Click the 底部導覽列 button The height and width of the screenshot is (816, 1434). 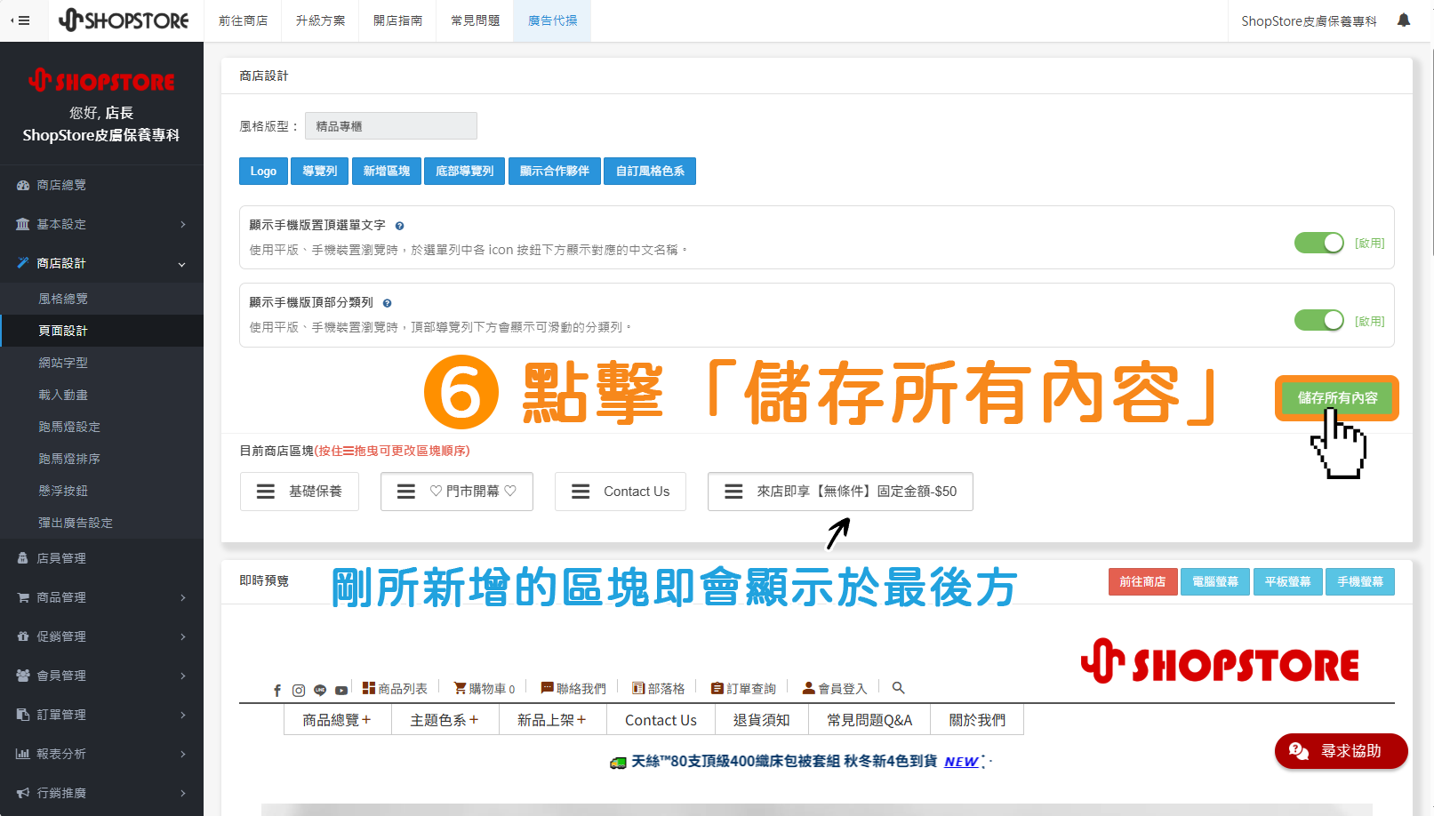click(464, 171)
